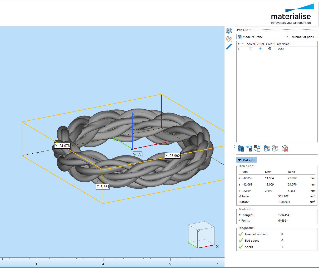Open the color swatch of part 0054
Viewport: 319px width, 268px height.
point(270,49)
